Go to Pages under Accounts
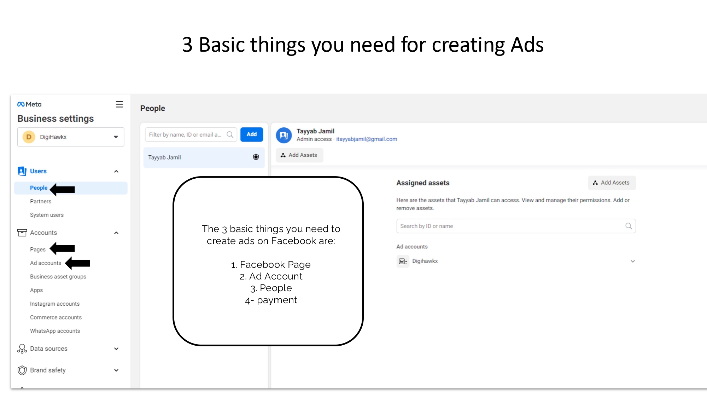This screenshot has height=398, width=707. pos(38,249)
